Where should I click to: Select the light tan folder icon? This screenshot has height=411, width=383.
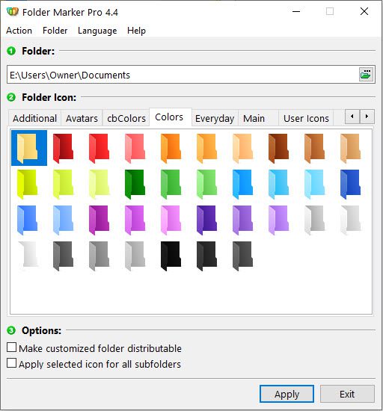[351, 148]
